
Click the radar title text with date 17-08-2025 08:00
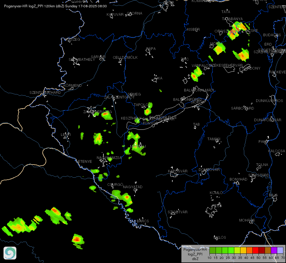click(56, 6)
